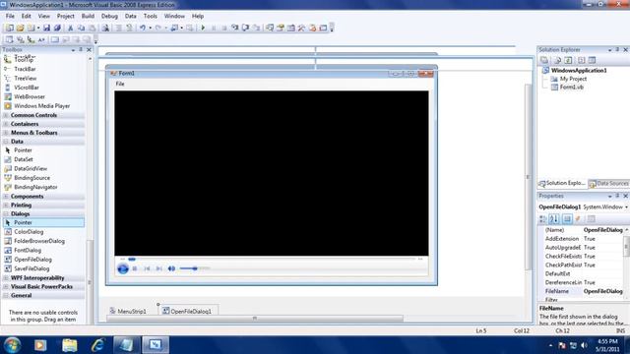Open Internet Explorer from the taskbar
The height and width of the screenshot is (354, 630).
[97, 345]
